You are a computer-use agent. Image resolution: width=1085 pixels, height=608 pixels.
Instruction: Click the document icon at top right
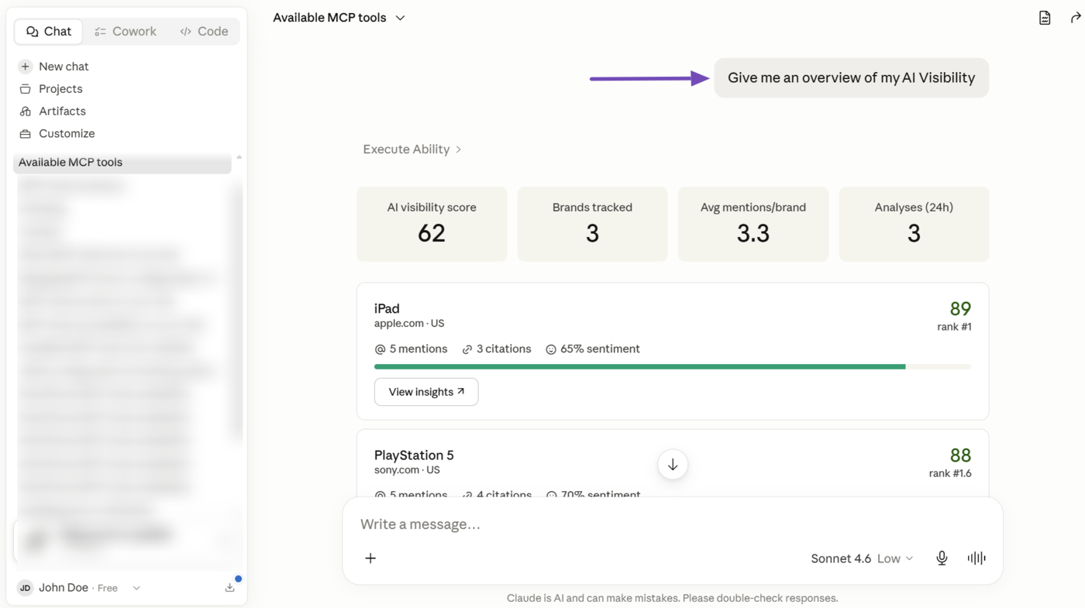point(1045,18)
